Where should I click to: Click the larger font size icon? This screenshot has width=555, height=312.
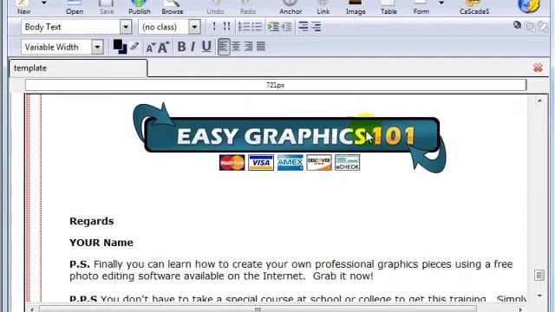[x=163, y=47]
